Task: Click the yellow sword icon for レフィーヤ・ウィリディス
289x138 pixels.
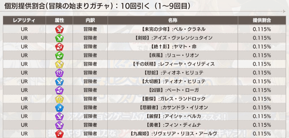Action: click(59, 64)
